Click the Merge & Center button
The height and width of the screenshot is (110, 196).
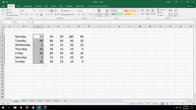tap(68, 14)
